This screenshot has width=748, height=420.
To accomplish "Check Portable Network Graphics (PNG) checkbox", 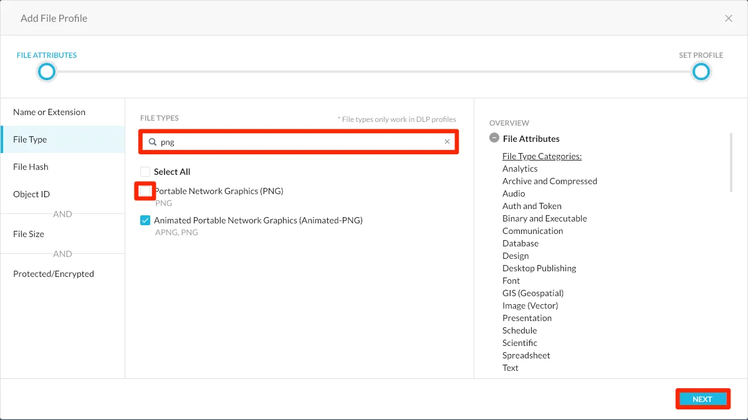I will click(x=145, y=191).
